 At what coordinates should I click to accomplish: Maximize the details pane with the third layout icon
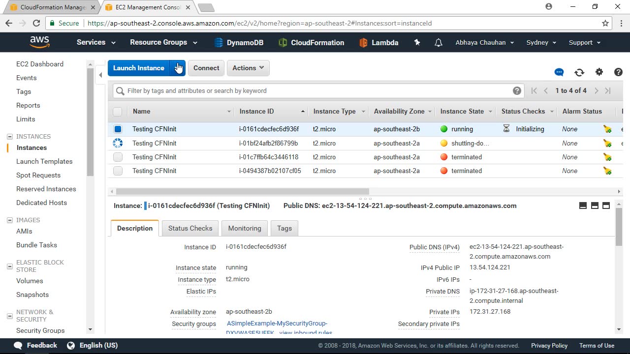click(606, 206)
